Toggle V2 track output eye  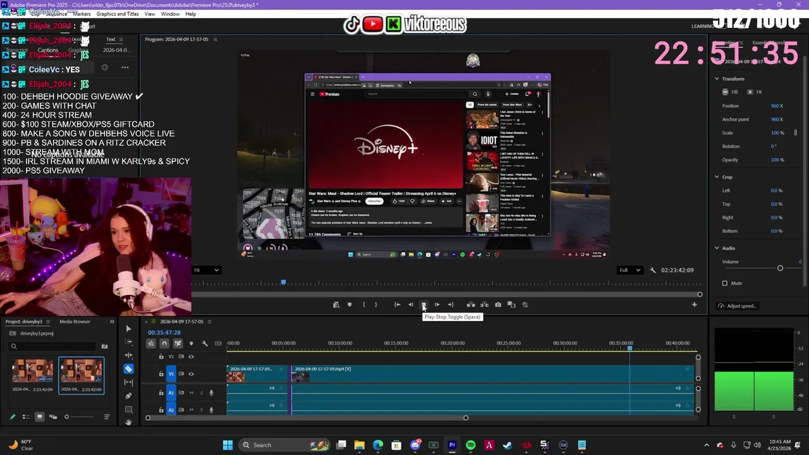click(192, 356)
